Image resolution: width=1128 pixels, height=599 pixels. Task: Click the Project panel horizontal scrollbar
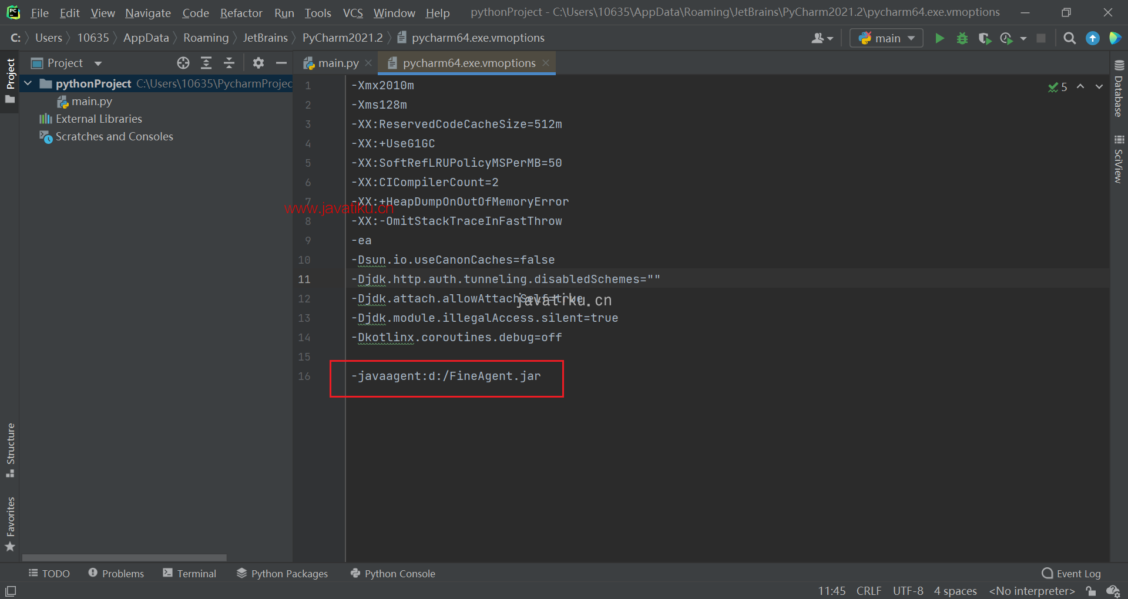[124, 557]
